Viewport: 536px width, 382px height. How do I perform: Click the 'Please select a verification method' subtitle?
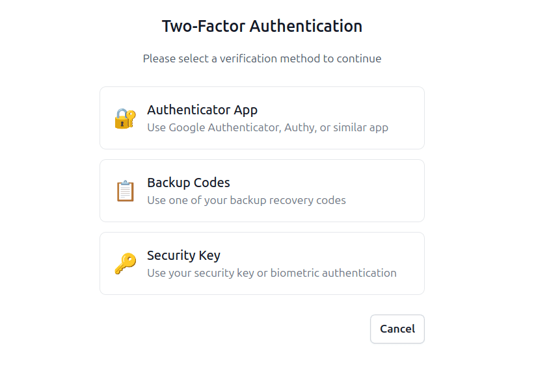[262, 58]
